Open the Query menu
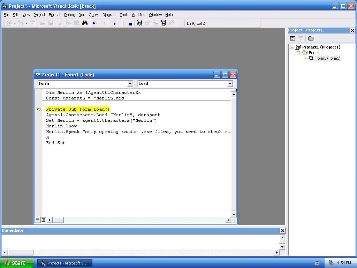 [94, 15]
